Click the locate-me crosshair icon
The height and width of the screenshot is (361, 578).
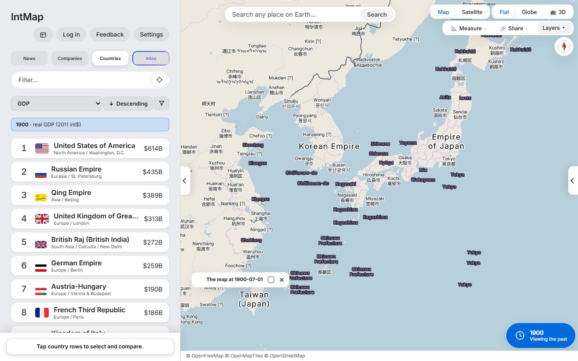pos(159,80)
